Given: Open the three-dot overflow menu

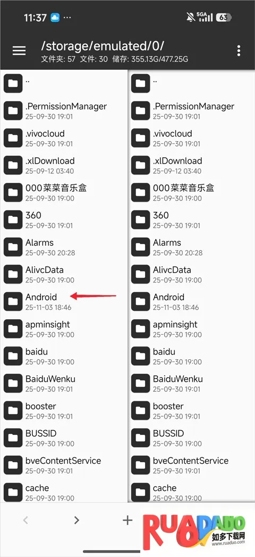Looking at the screenshot, I should tap(239, 51).
